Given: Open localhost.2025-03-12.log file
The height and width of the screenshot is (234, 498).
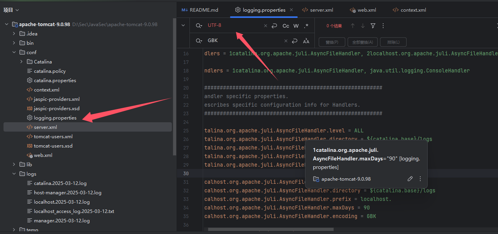Looking at the screenshot, I should coord(62,202).
